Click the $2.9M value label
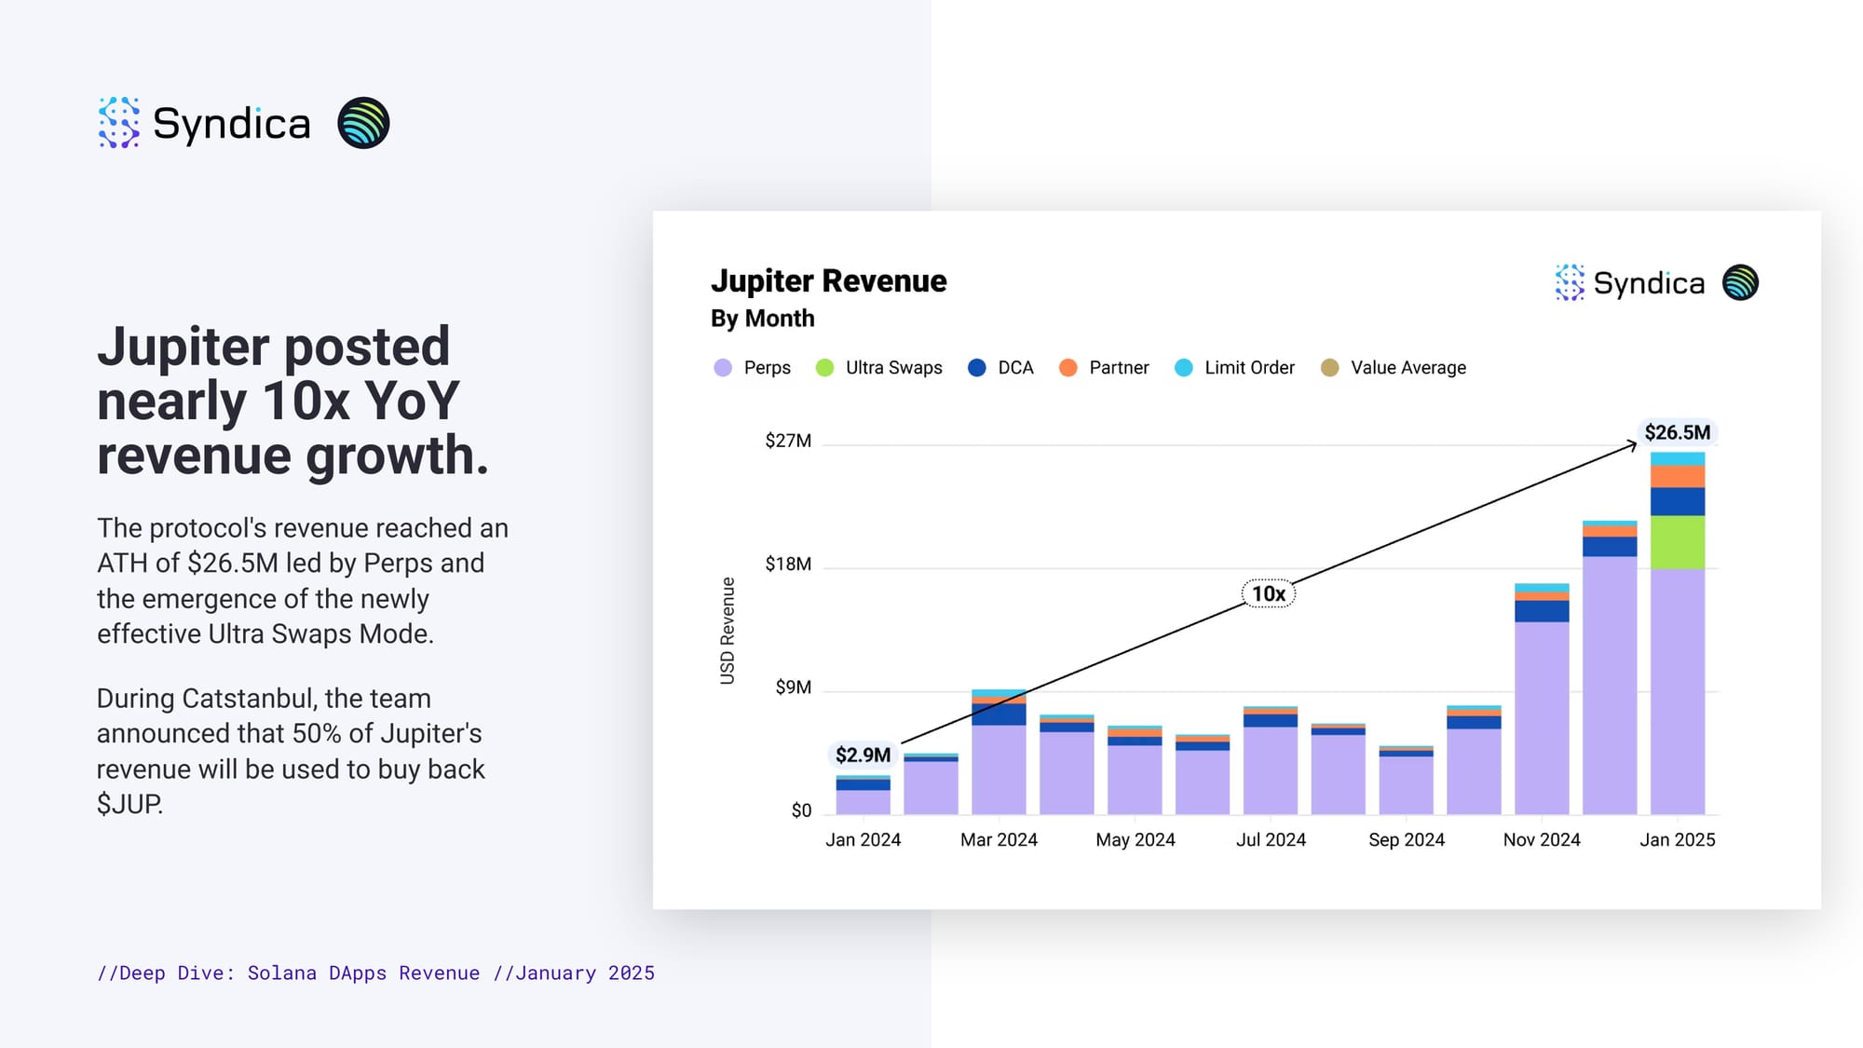The image size is (1863, 1048). [863, 755]
